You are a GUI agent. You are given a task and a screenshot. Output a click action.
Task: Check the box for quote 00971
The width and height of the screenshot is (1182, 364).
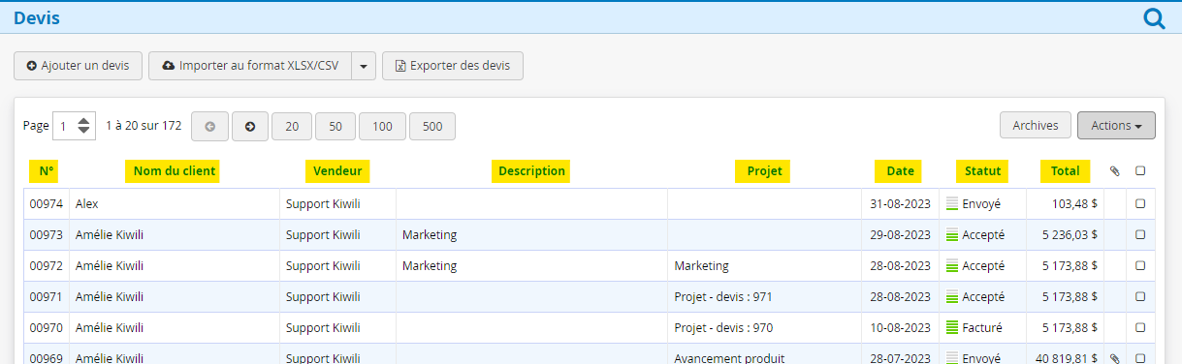(1140, 297)
